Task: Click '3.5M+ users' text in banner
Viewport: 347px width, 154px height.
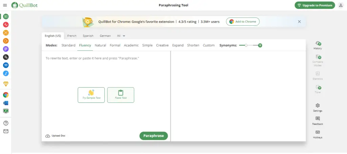Action: tap(210, 22)
